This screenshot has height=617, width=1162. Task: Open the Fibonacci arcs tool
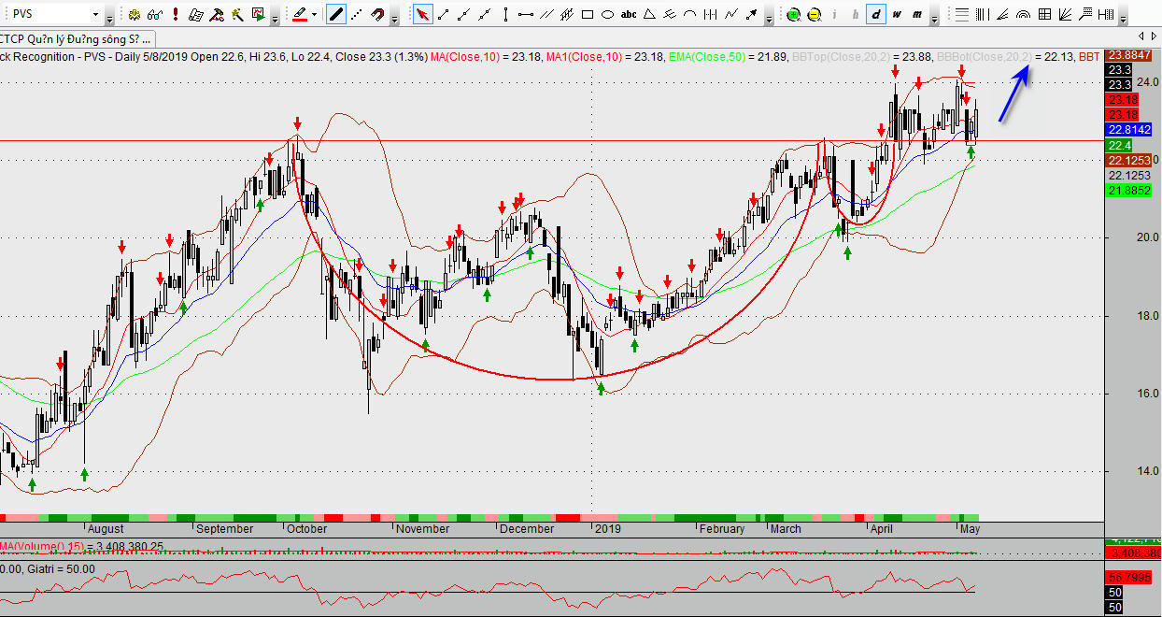[1023, 14]
